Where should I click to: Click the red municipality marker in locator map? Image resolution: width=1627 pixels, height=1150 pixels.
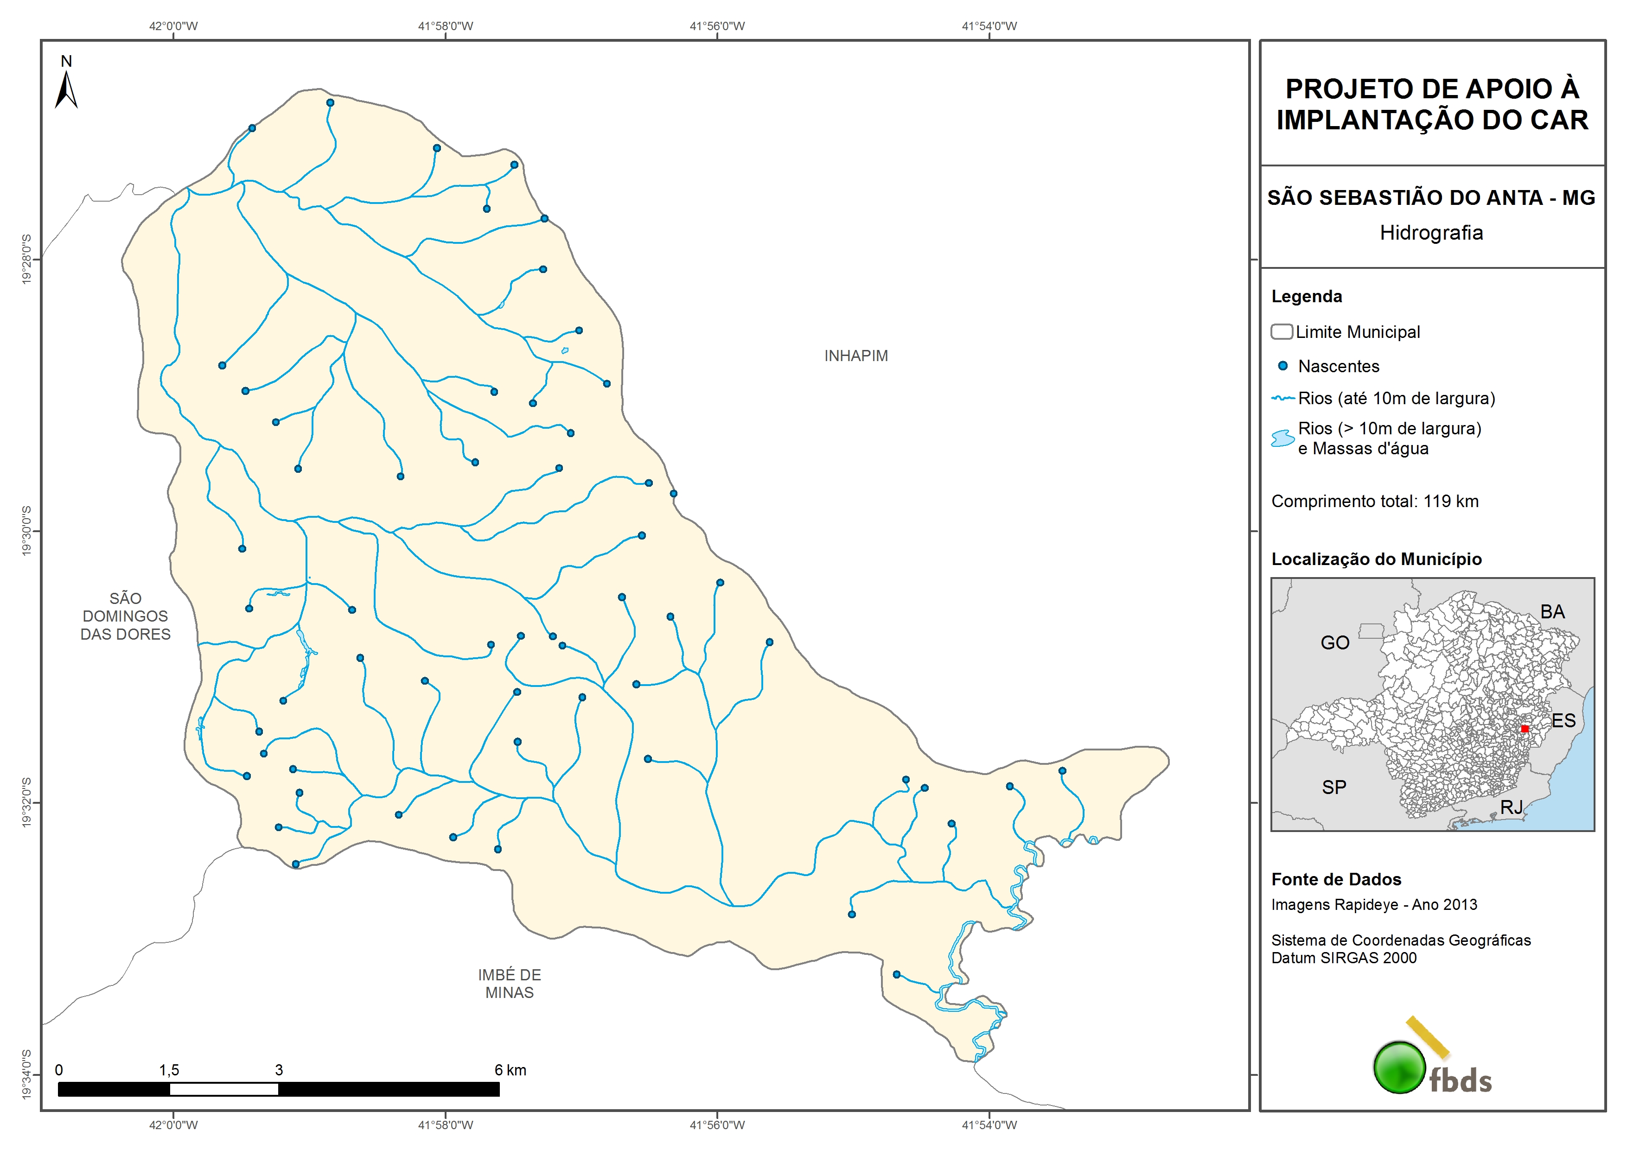(x=1524, y=728)
